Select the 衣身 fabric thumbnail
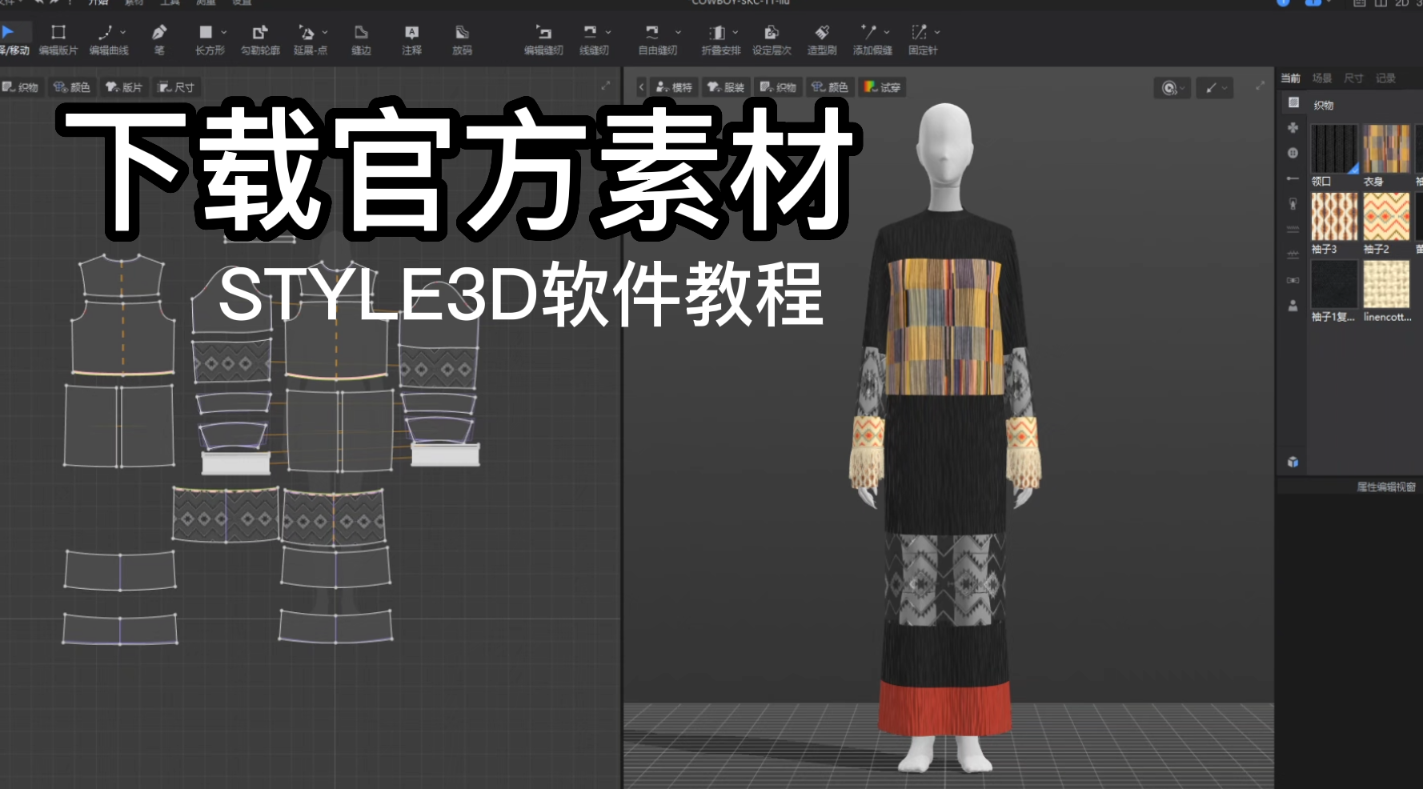 [x=1387, y=149]
